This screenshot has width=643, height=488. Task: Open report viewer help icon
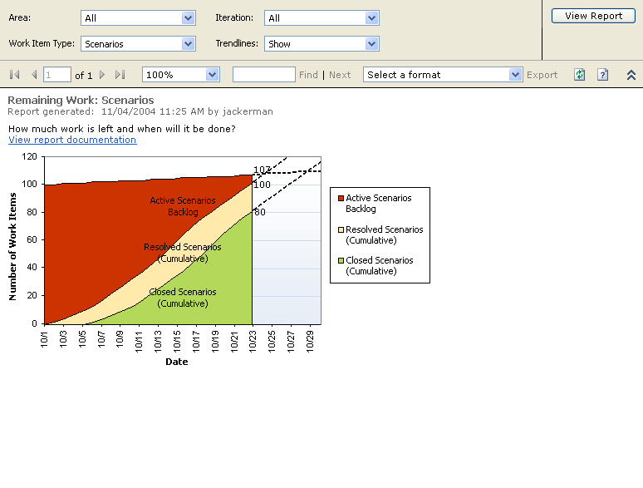coord(603,75)
